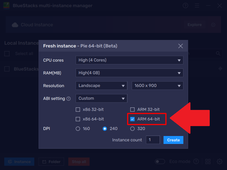227x170 pixels.
Task: Click the grid arrange icon
Action: (208, 161)
